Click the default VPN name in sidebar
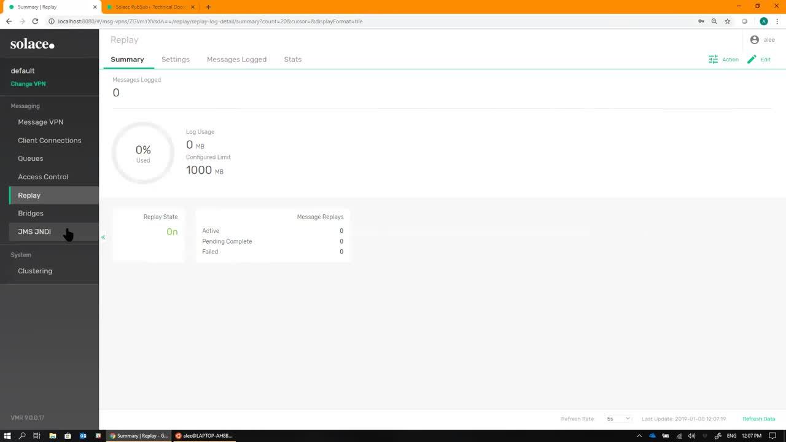This screenshot has width=786, height=442. pyautogui.click(x=23, y=71)
